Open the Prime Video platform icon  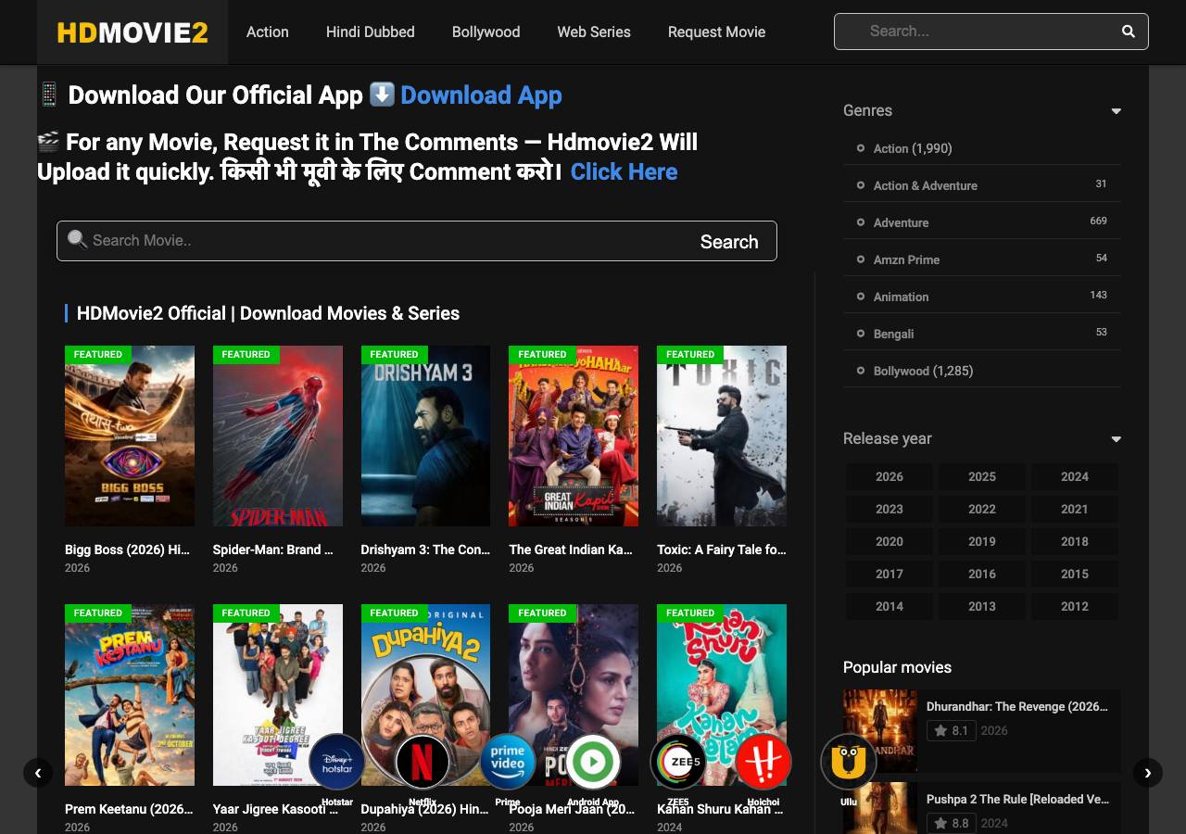pos(508,762)
